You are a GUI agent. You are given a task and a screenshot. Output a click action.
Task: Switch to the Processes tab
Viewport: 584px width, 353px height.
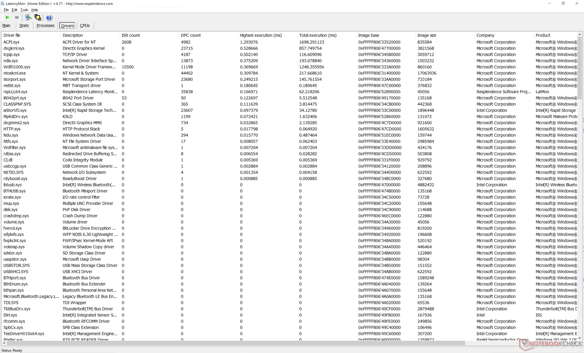[x=45, y=26]
